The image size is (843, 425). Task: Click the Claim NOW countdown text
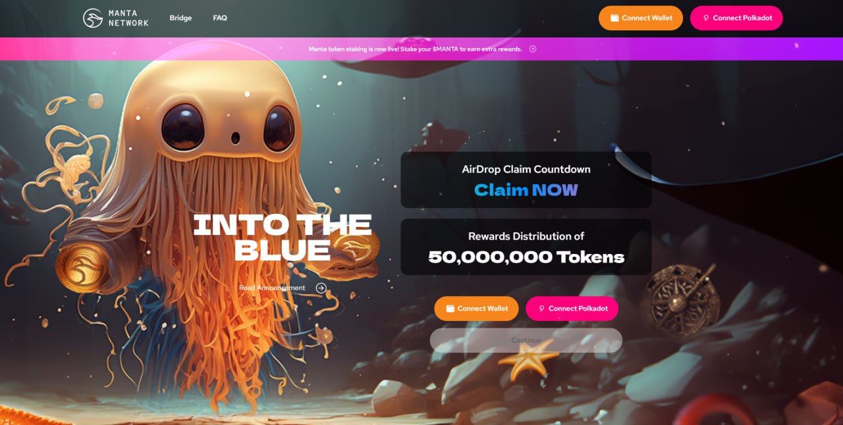(x=526, y=190)
